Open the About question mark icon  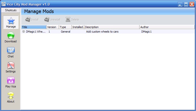(11, 95)
